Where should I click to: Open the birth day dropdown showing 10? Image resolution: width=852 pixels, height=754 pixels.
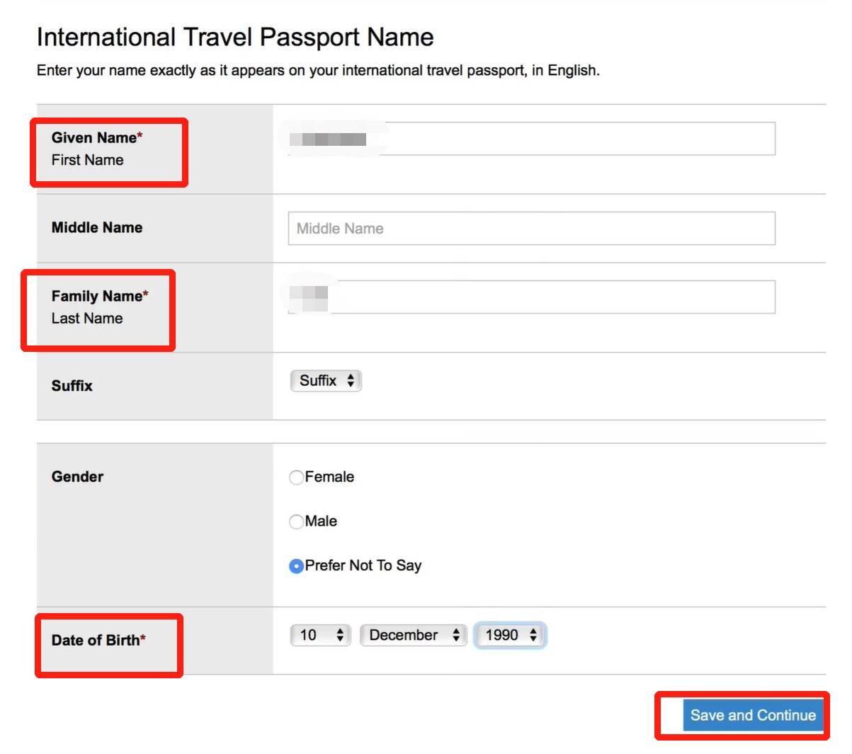[320, 635]
